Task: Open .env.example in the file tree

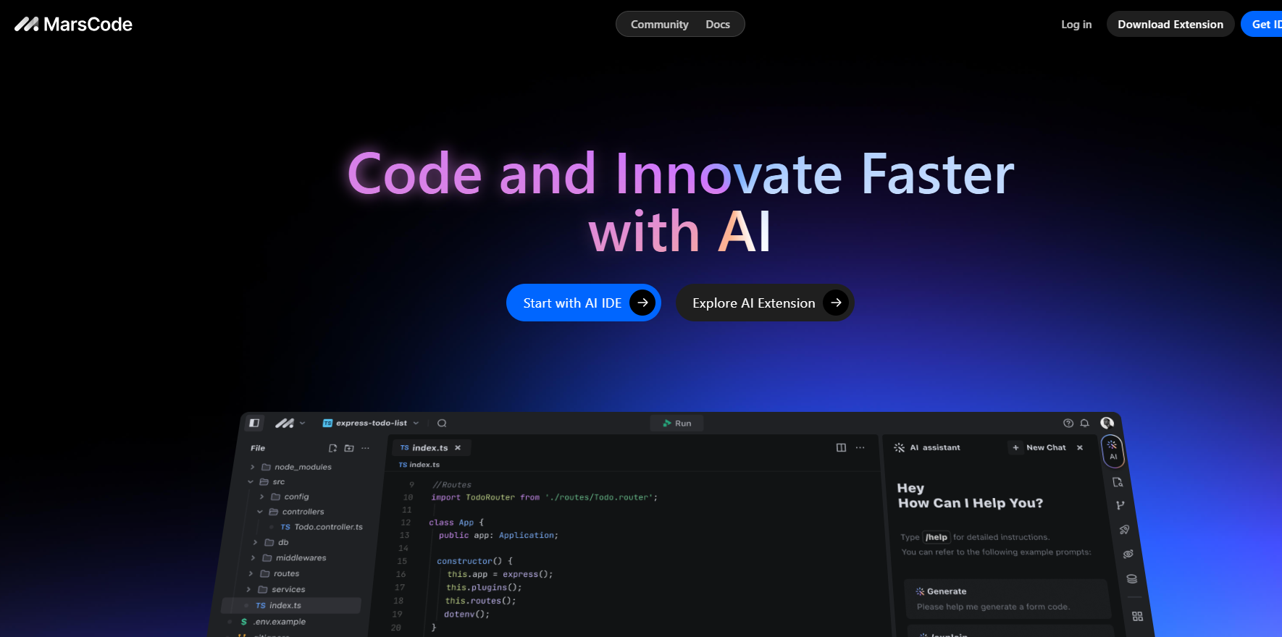Action: coord(272,622)
